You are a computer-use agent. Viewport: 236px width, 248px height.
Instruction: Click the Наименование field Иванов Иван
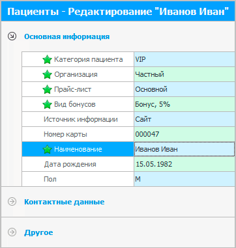(x=184, y=149)
